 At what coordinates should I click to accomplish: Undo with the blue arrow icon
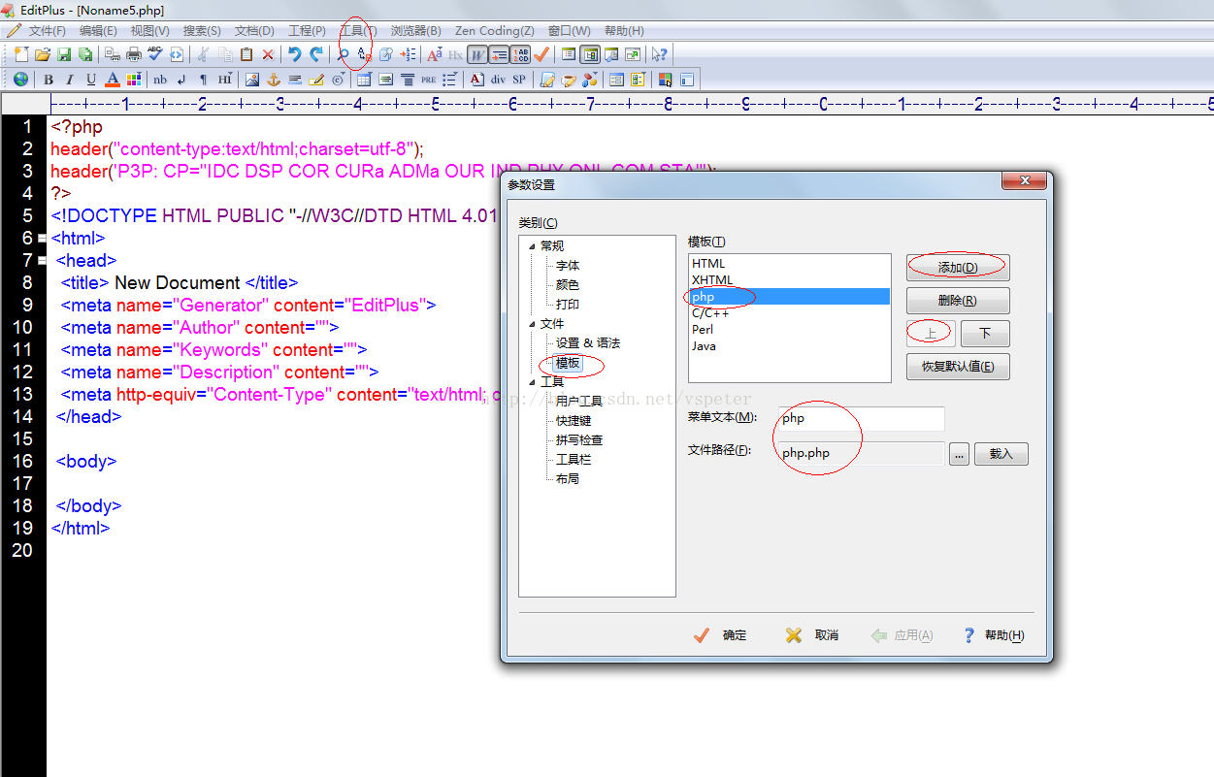pyautogui.click(x=294, y=54)
